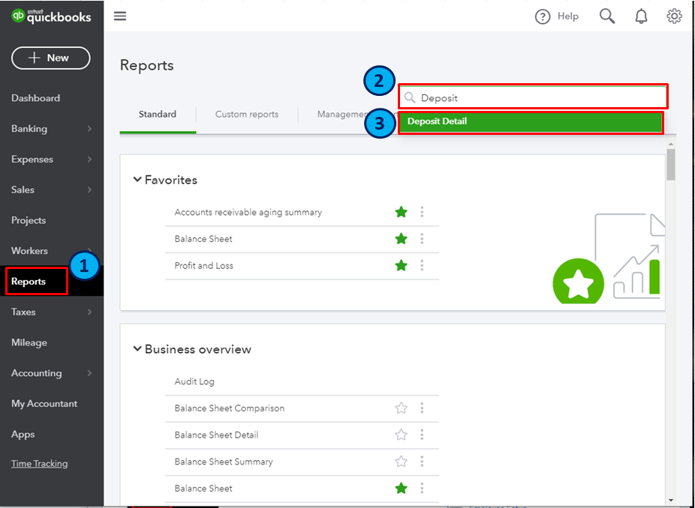Expand the Taxes submenu arrow
This screenshot has height=508, width=695.
tap(89, 312)
